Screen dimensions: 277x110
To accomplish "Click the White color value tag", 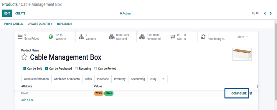I will (x=99, y=93).
